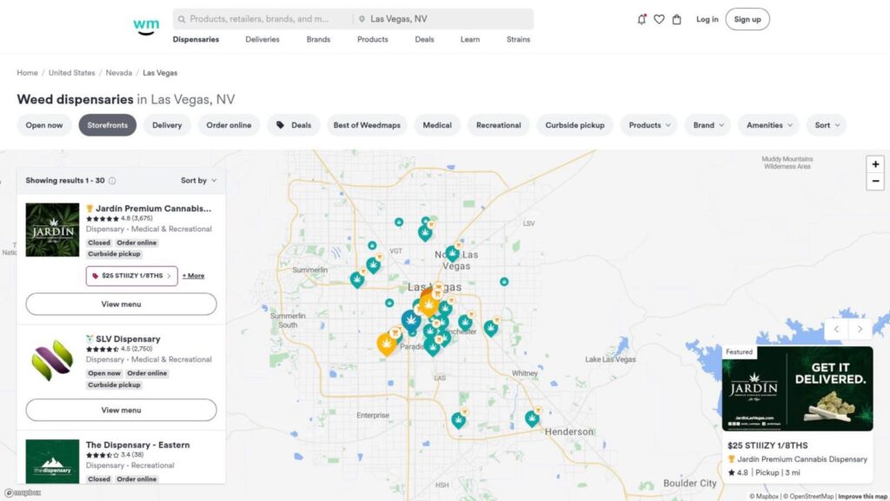Switch to the Deliveries tab
The image size is (890, 501).
point(262,39)
